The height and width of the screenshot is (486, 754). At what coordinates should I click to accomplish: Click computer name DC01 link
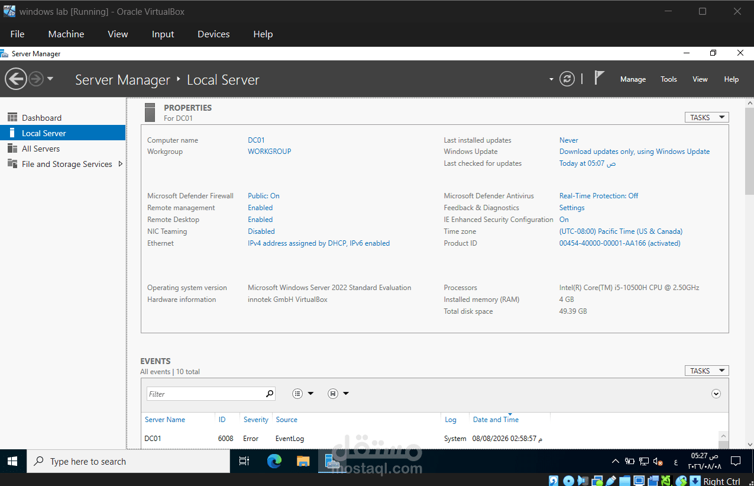256,140
